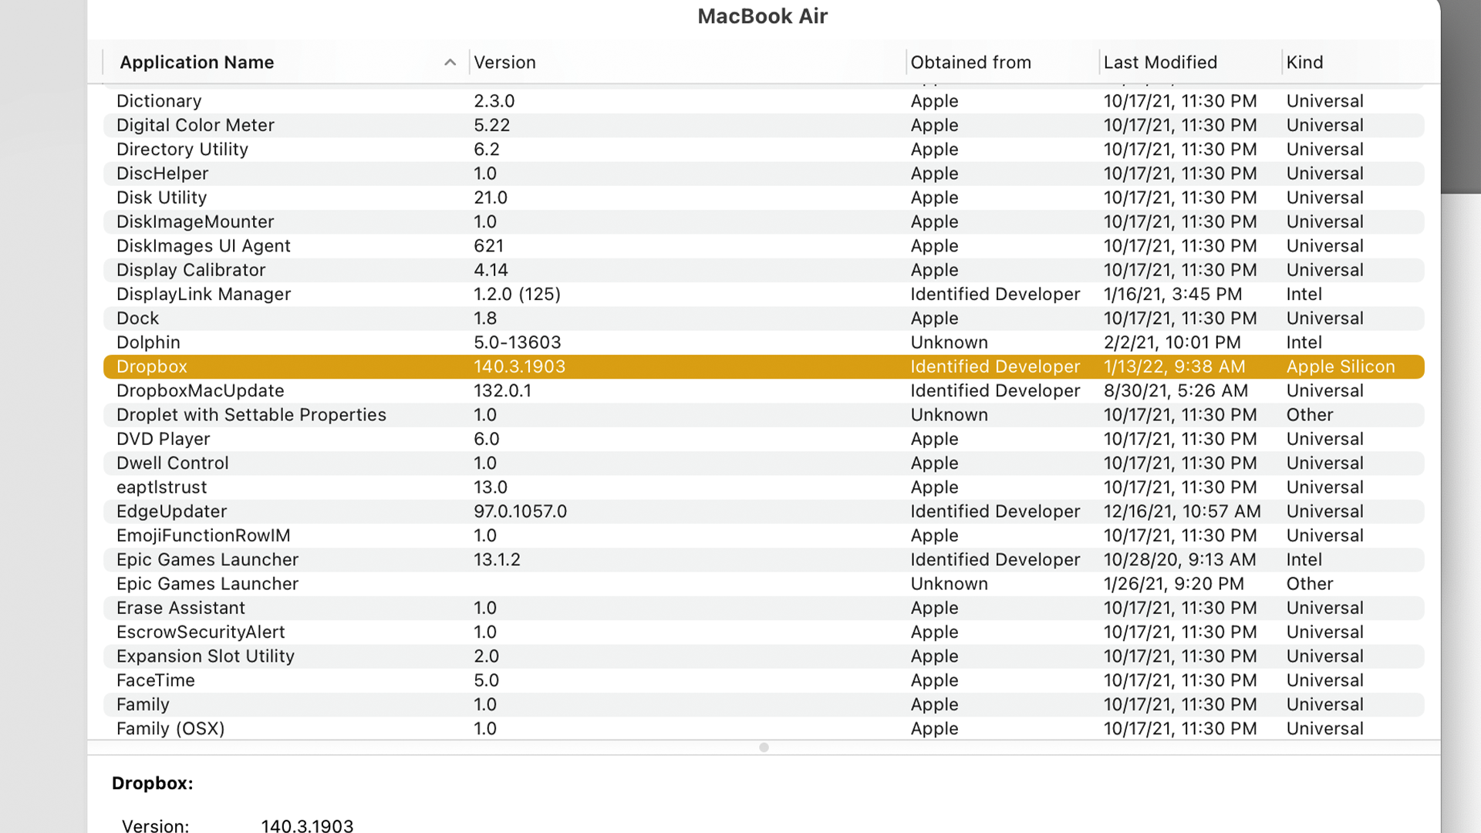Select EmojiFunctionRowIM entry
The width and height of the screenshot is (1481, 833).
click(764, 536)
